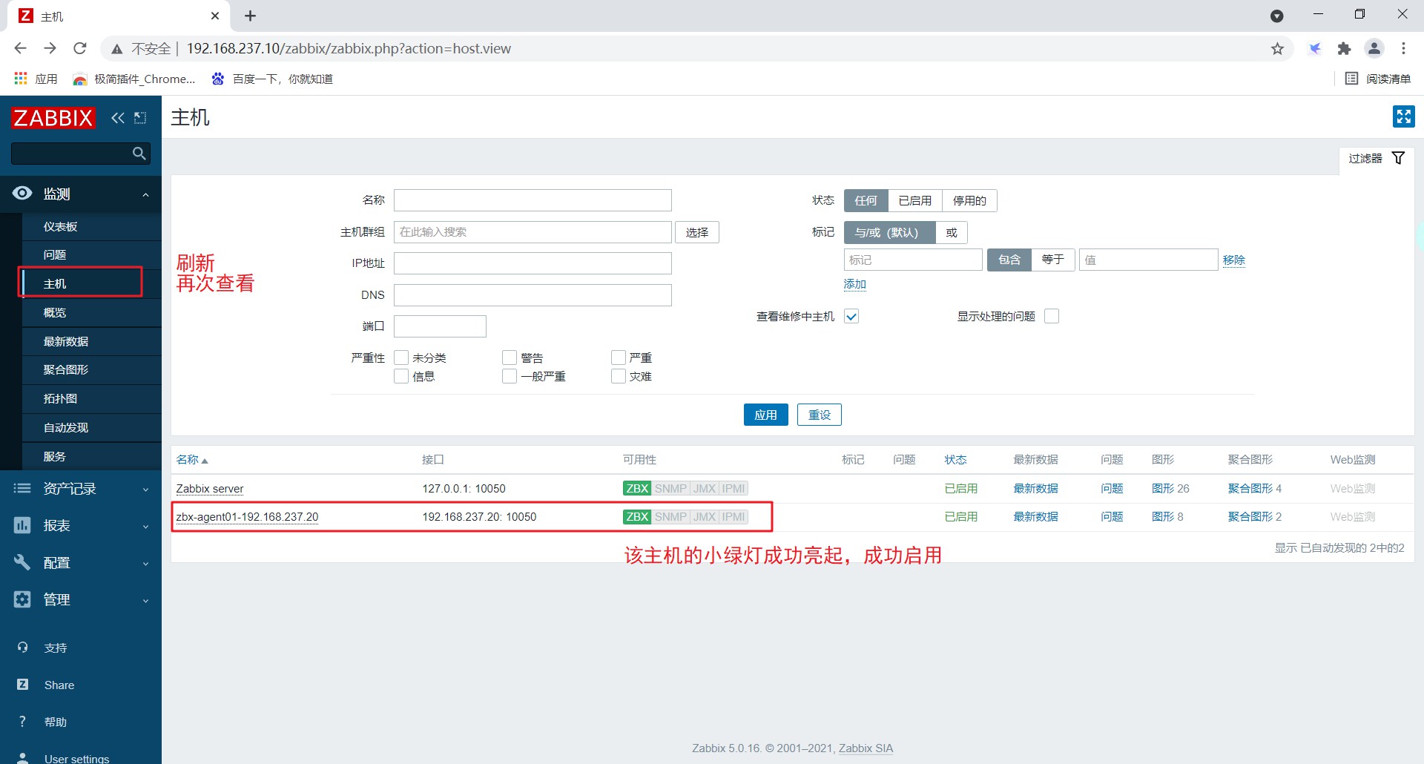Check the 一般严重 severity box
1424x764 pixels.
(510, 376)
